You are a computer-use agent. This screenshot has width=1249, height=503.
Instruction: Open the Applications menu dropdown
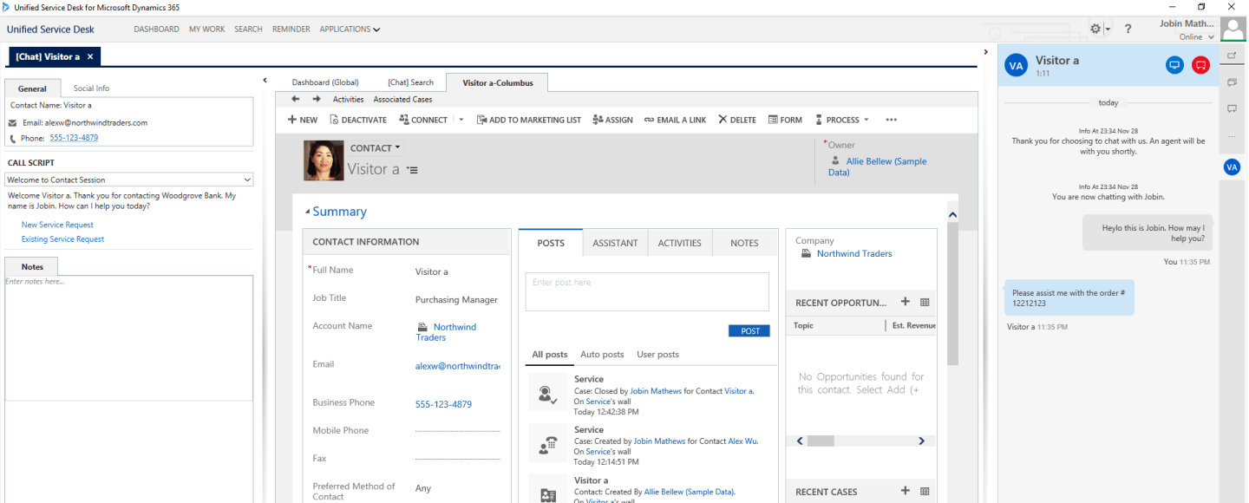point(350,29)
